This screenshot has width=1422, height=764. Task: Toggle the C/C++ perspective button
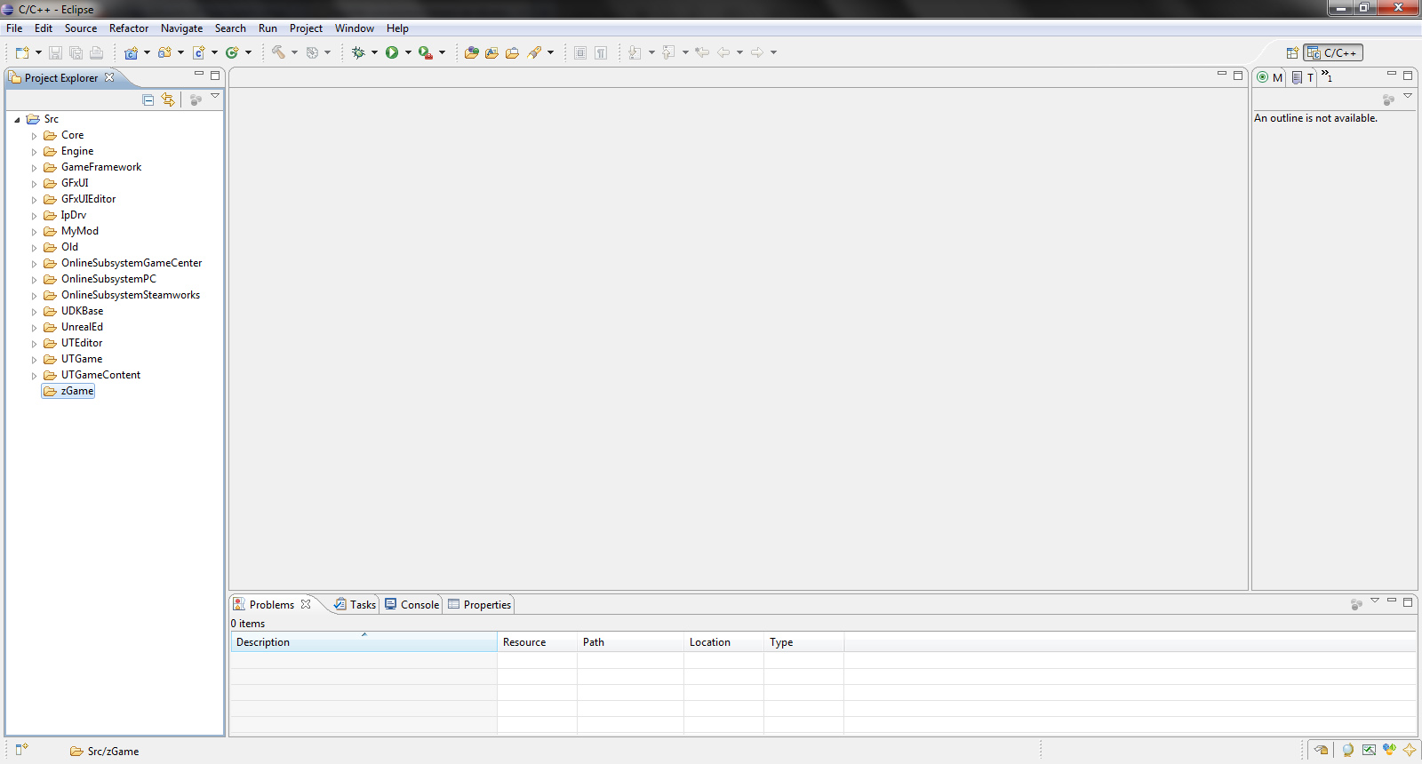click(1332, 53)
